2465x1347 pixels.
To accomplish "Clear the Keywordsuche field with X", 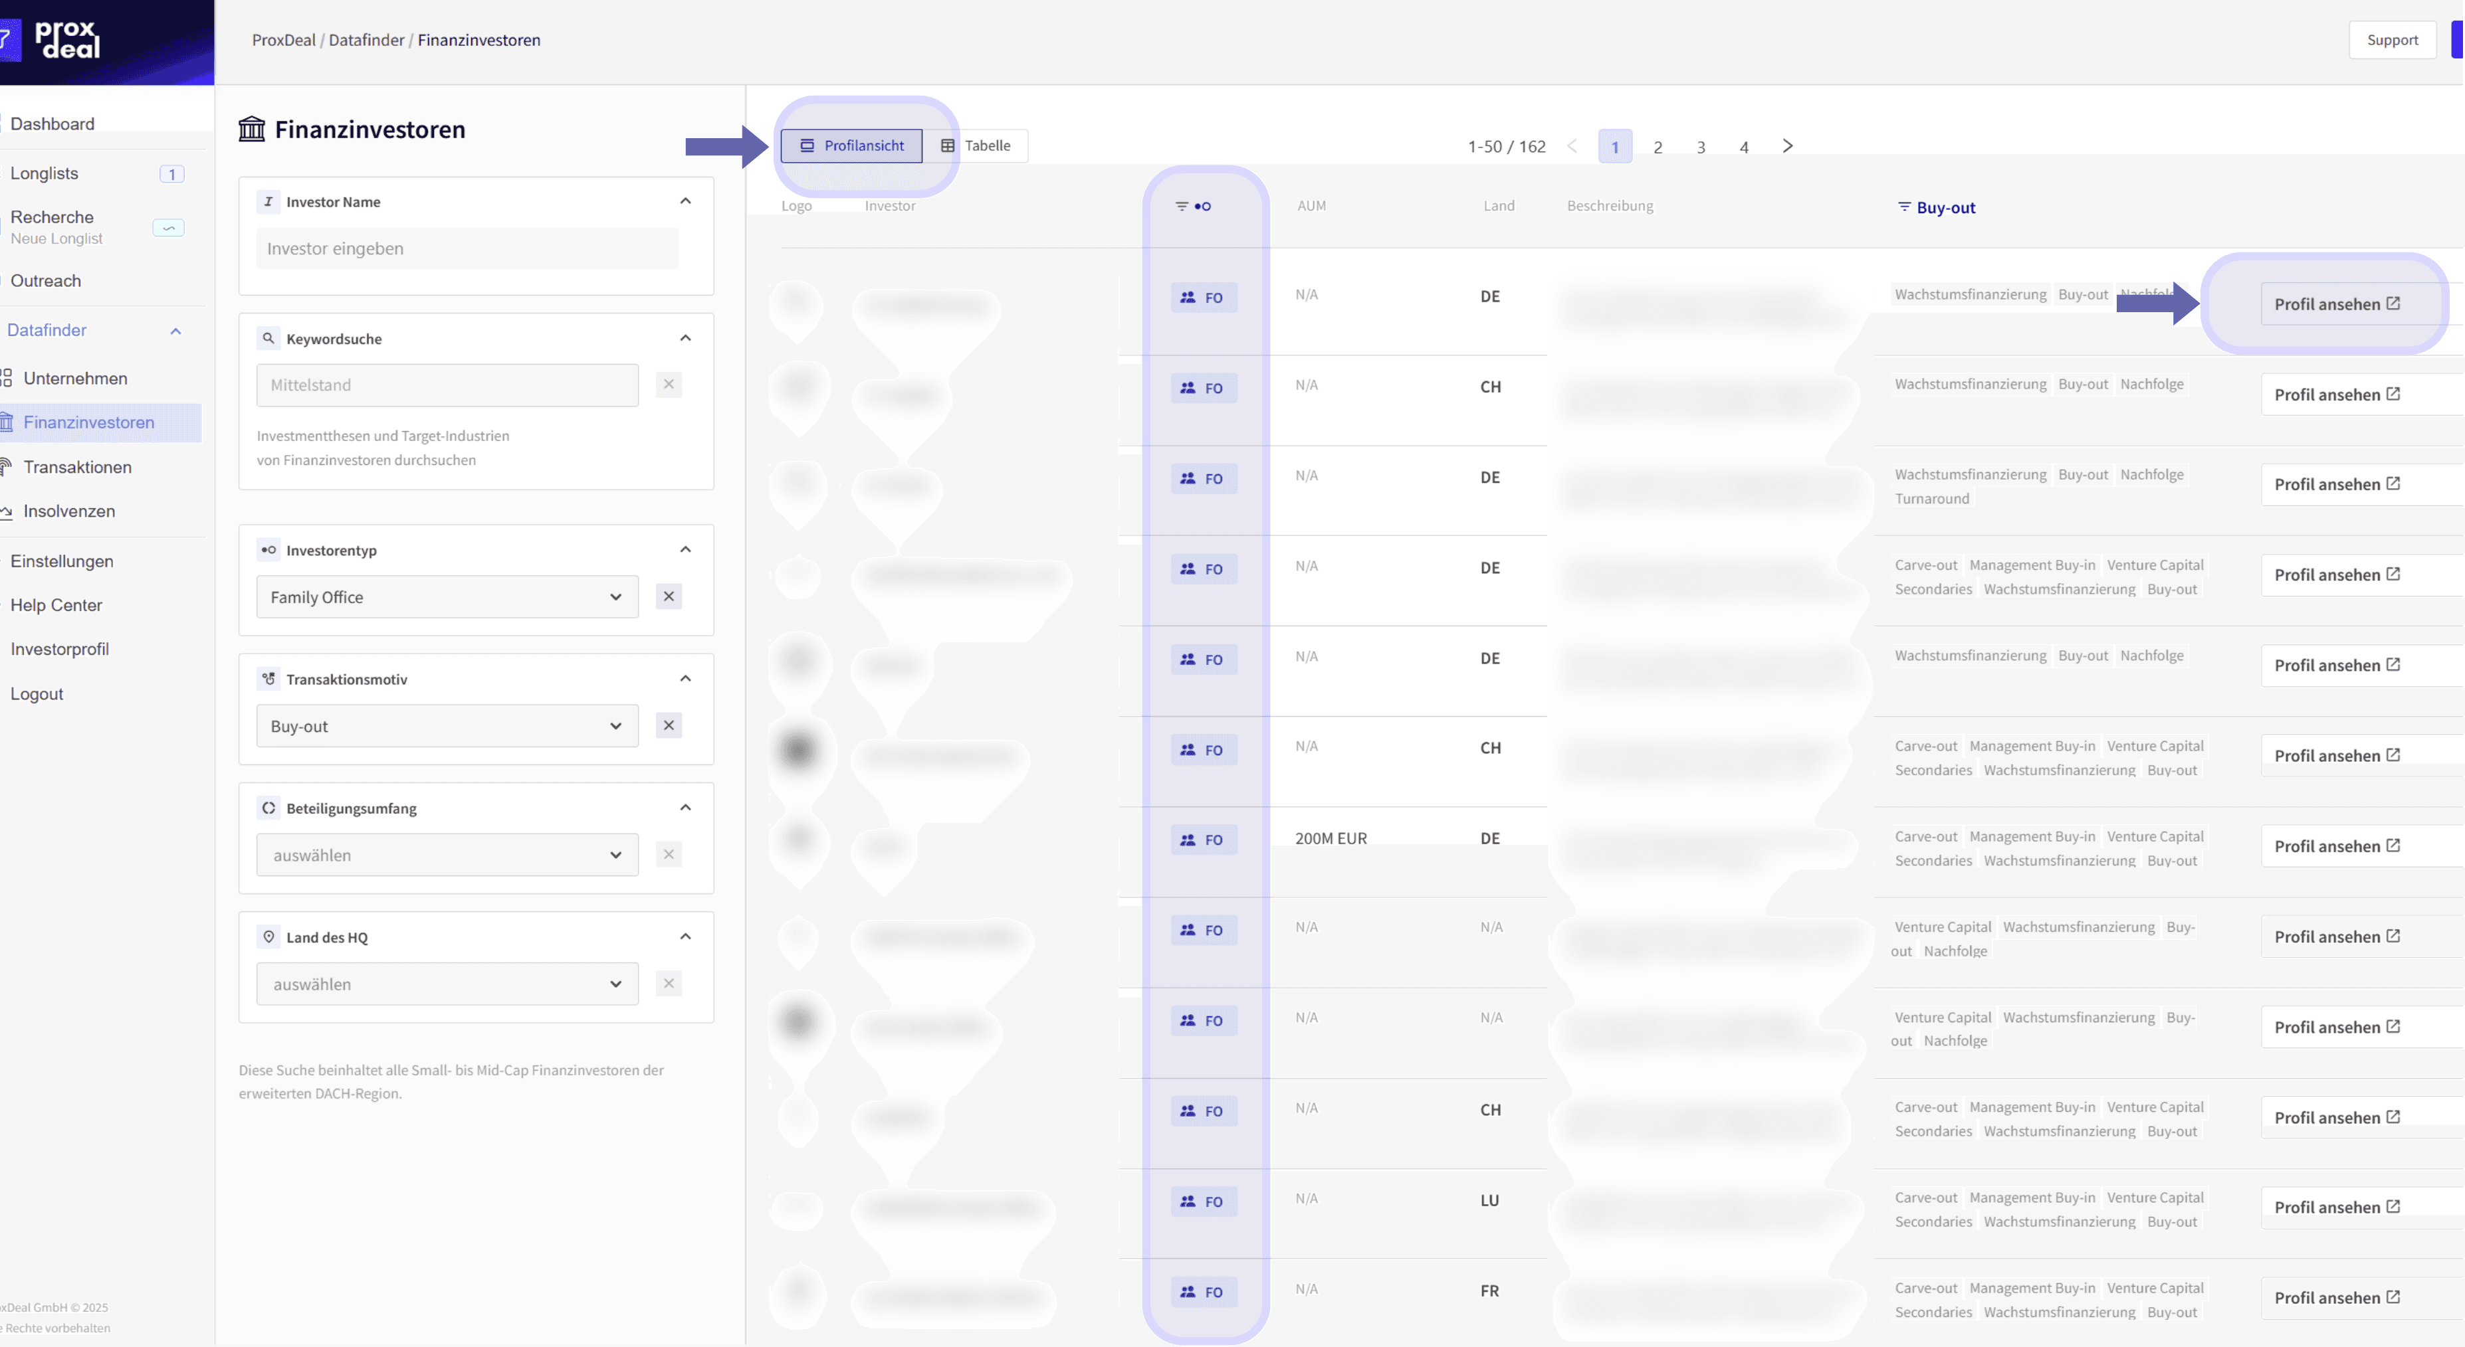I will (668, 385).
